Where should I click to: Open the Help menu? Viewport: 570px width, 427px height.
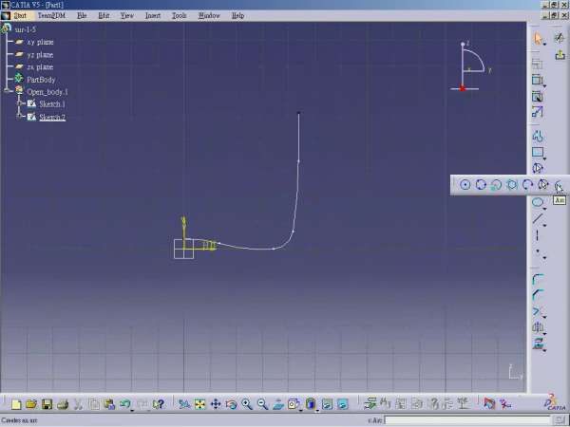click(x=237, y=15)
